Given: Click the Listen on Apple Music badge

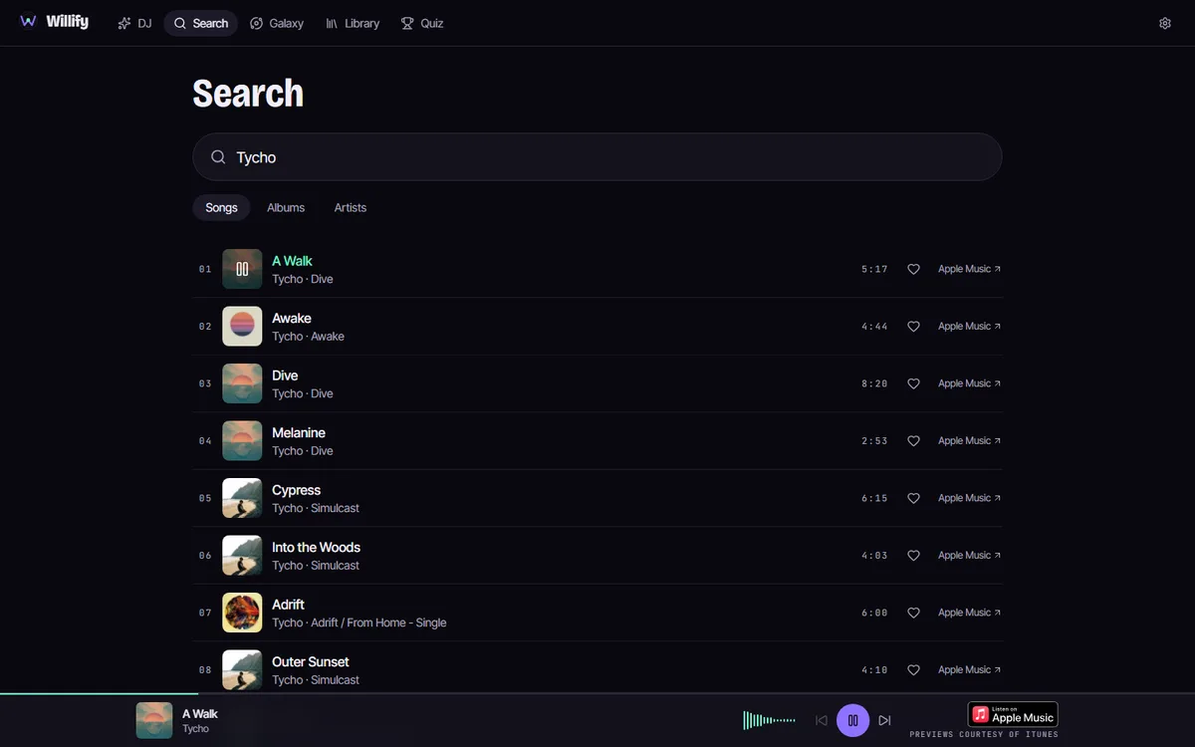Looking at the screenshot, I should 1013,715.
